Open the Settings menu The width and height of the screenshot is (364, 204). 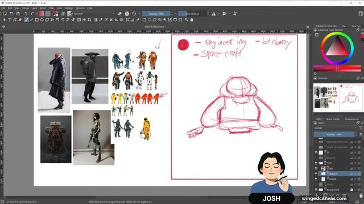click(69, 8)
